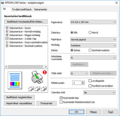Close the EPSON L365 properties dialog

[x=116, y=3]
